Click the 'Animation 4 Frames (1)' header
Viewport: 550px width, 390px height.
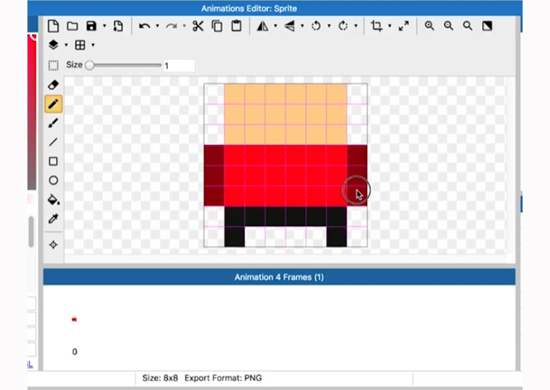[x=279, y=277]
